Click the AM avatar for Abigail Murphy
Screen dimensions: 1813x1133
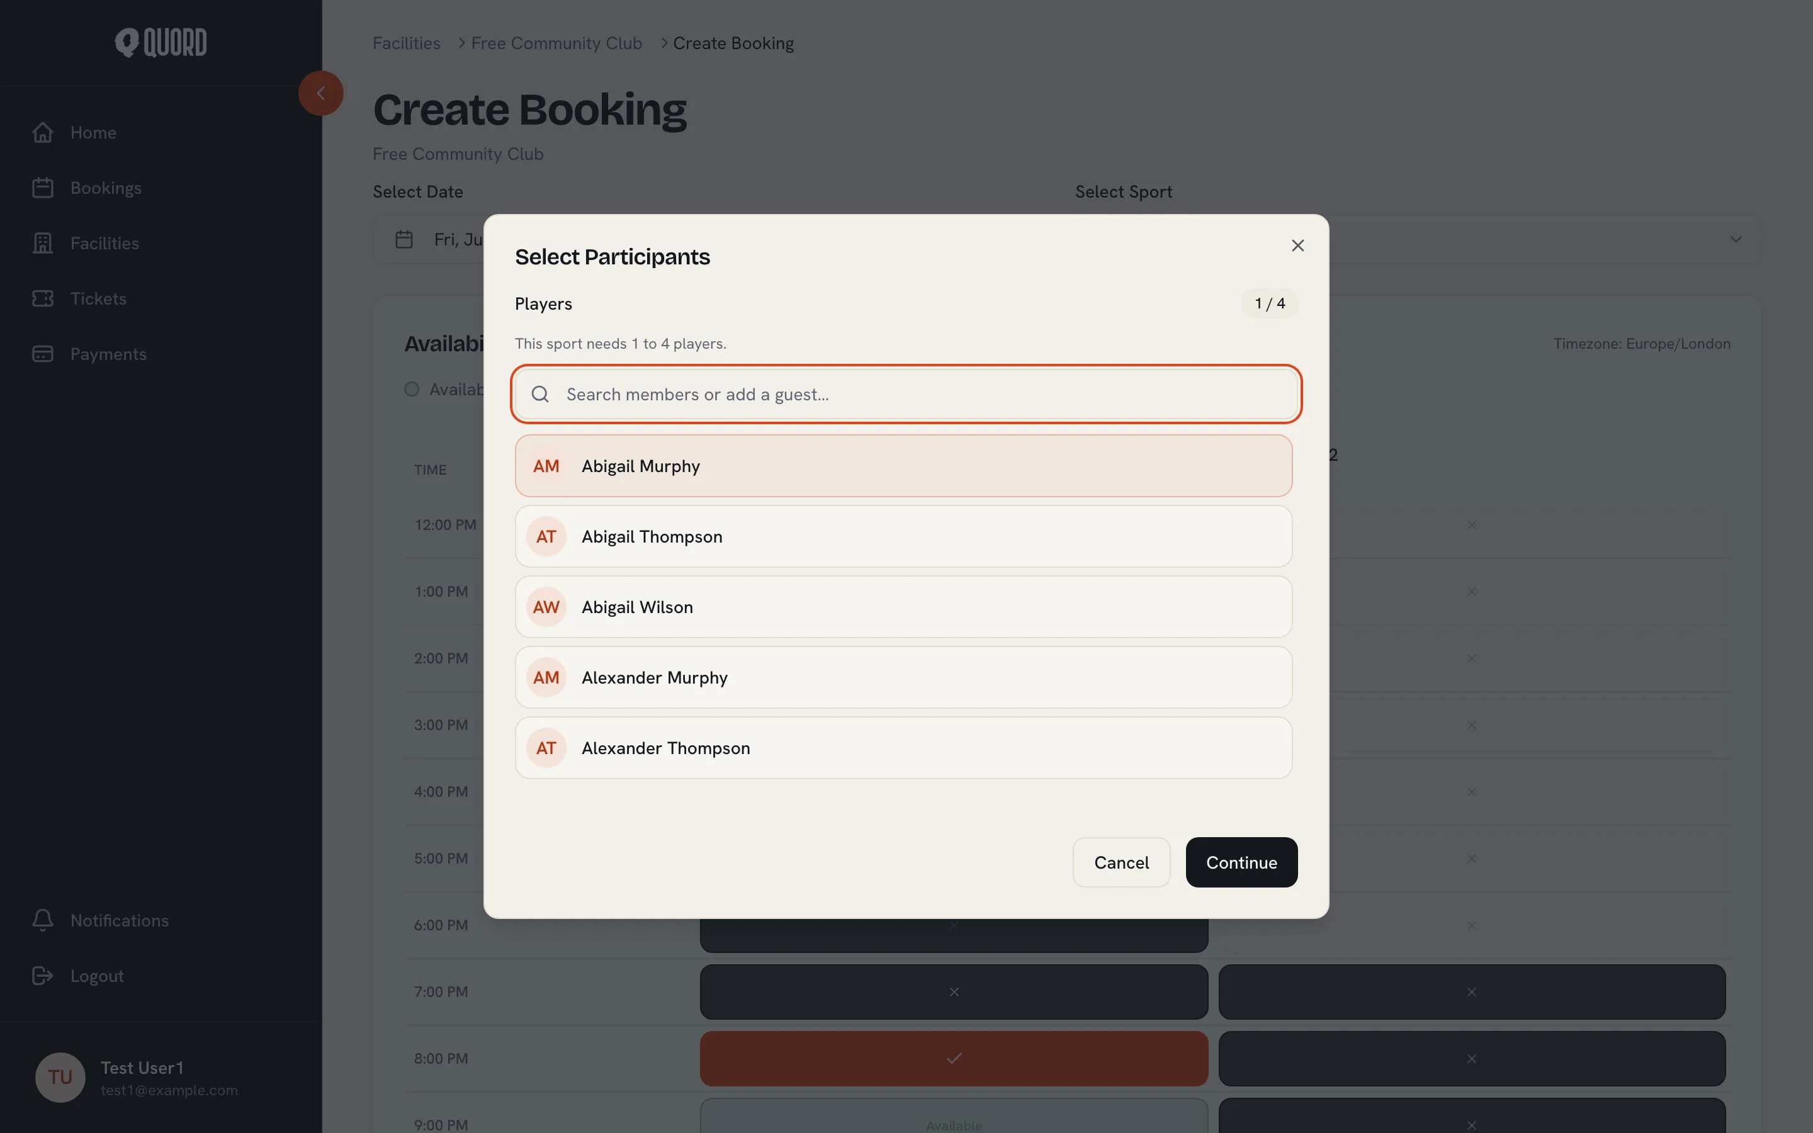pos(546,466)
